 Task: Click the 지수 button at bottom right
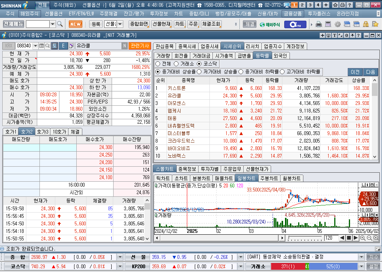373,257
